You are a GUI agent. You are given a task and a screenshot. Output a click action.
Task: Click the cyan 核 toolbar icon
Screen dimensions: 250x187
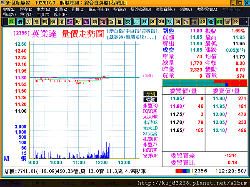[x=169, y=22]
